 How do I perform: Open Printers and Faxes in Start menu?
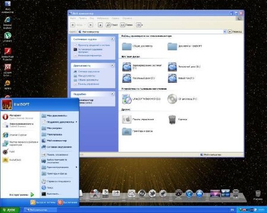[x=55, y=173]
